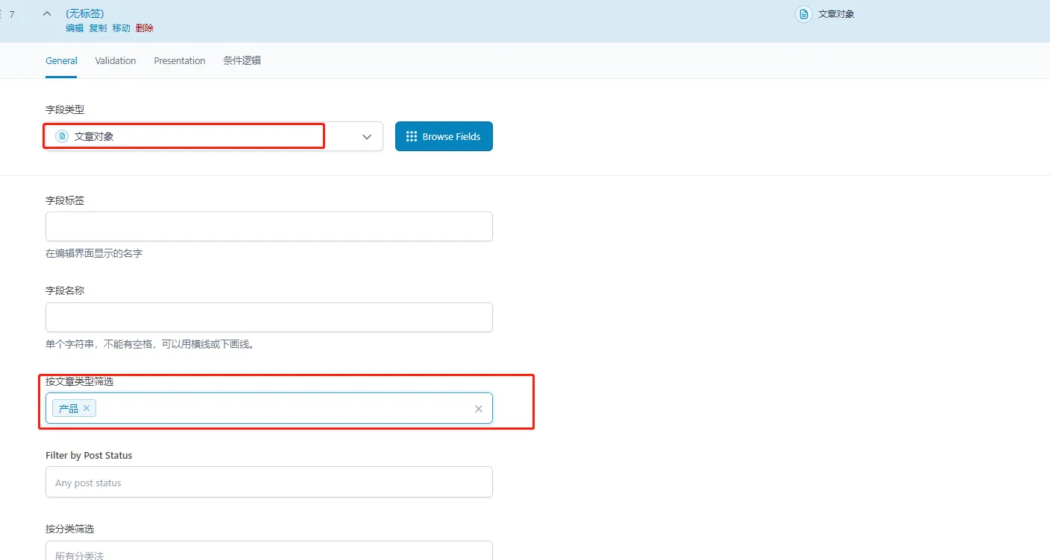Remove the 产品 tag with its x
The height and width of the screenshot is (560, 1050).
coord(87,408)
